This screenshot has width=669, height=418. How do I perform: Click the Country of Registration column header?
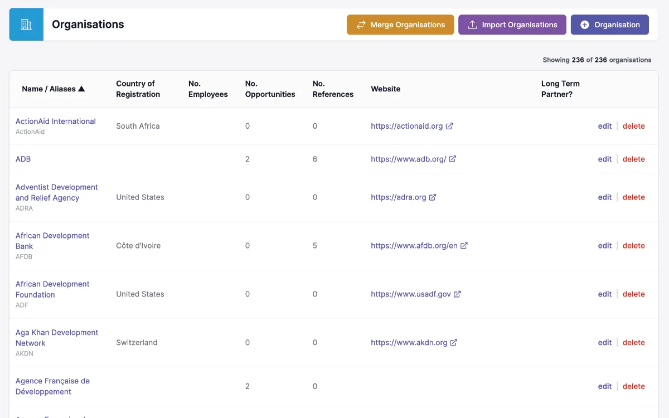[x=138, y=89]
